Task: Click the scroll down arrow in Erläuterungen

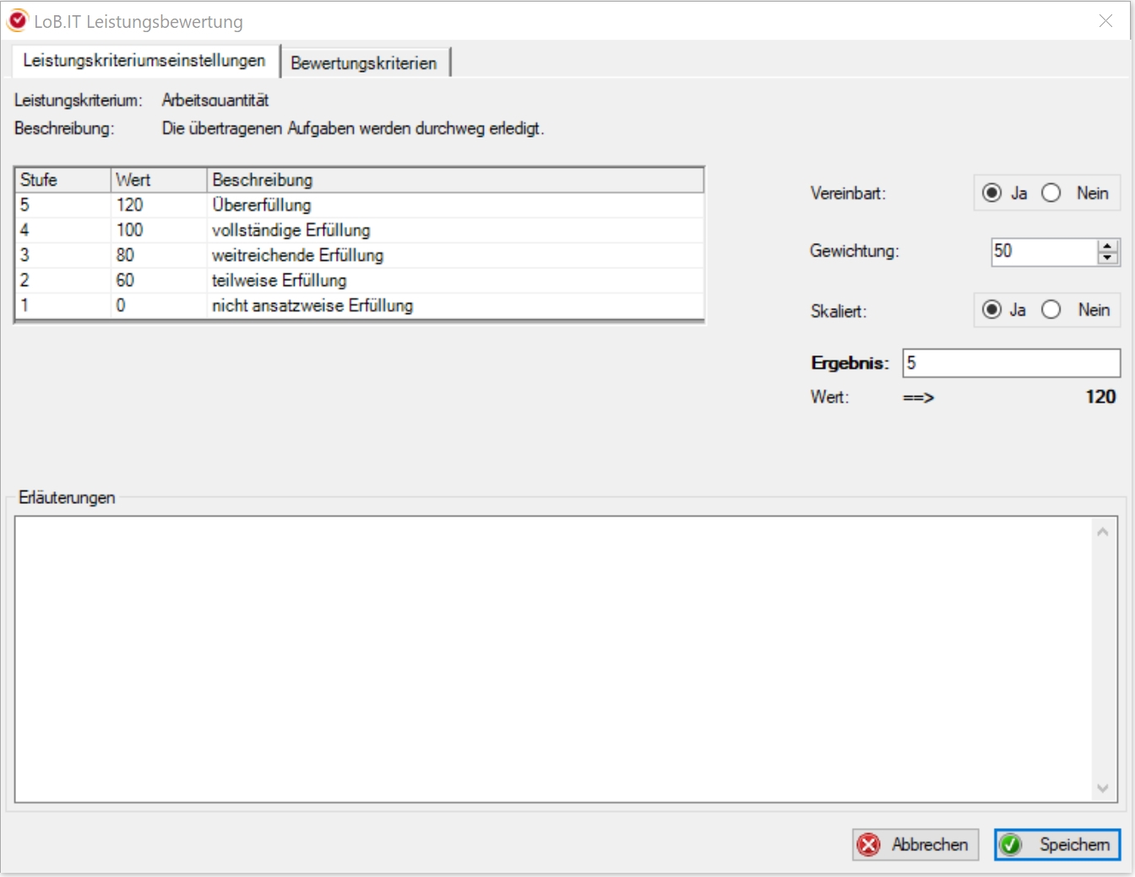Action: point(1102,788)
